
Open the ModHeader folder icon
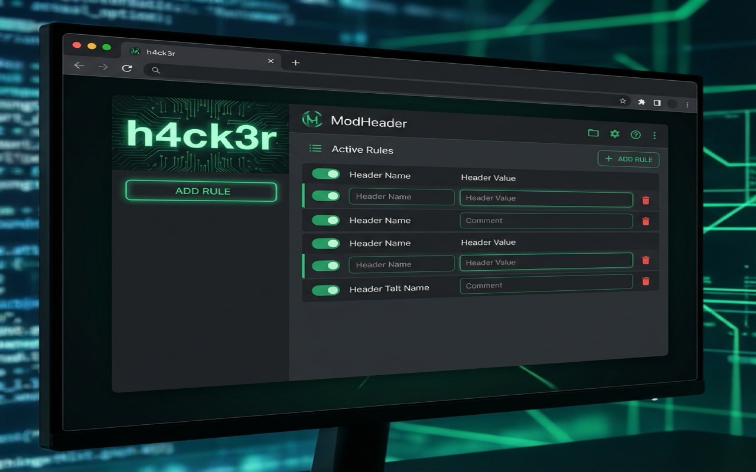pyautogui.click(x=593, y=133)
